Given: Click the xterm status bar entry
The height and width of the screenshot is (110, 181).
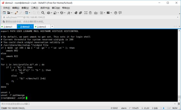Looking at the screenshot, I should coord(124,108).
